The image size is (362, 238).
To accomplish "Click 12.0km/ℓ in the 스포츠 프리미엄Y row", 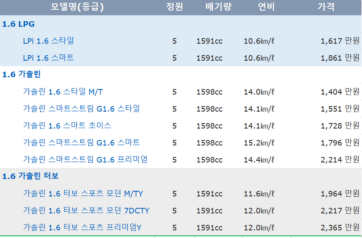I will pyautogui.click(x=259, y=228).
